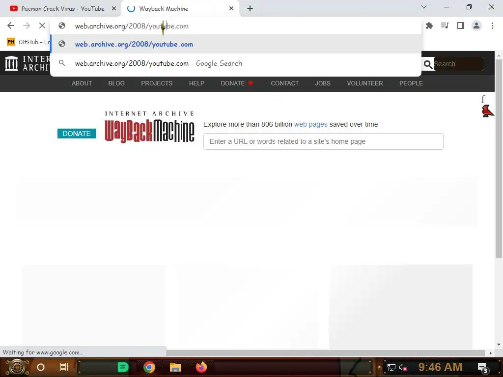Image resolution: width=503 pixels, height=377 pixels.
Task: Click the scrollbar down arrow
Action: [499, 345]
